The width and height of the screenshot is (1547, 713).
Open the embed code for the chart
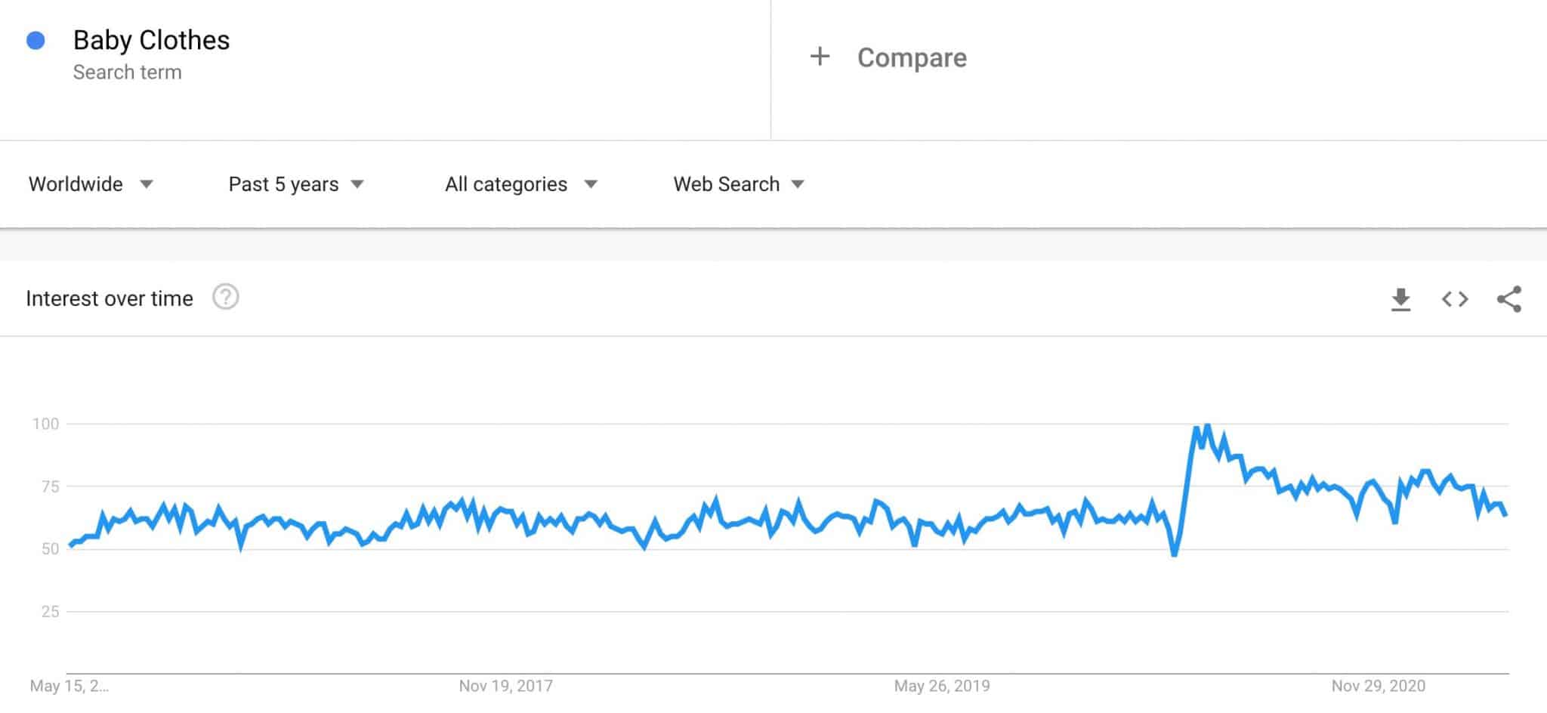(1454, 299)
